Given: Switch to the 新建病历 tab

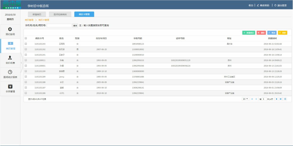Looking at the screenshot, I should coord(37,14).
